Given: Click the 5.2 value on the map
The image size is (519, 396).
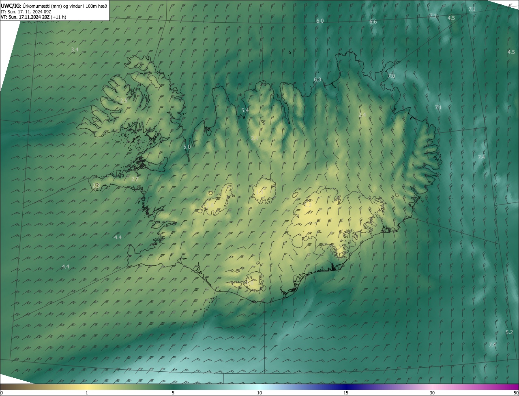Looking at the screenshot, I should point(509,332).
